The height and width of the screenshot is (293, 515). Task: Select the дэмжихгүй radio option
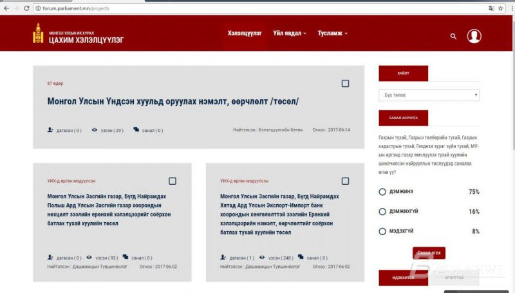tap(382, 211)
